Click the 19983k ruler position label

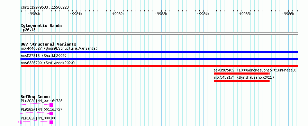coord(161,14)
